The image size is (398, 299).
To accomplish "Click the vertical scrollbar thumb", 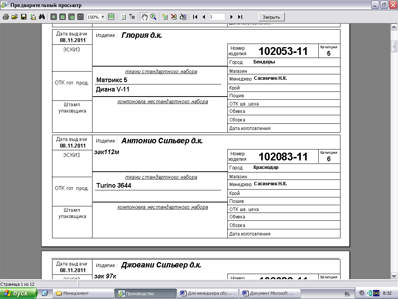I will pyautogui.click(x=394, y=46).
